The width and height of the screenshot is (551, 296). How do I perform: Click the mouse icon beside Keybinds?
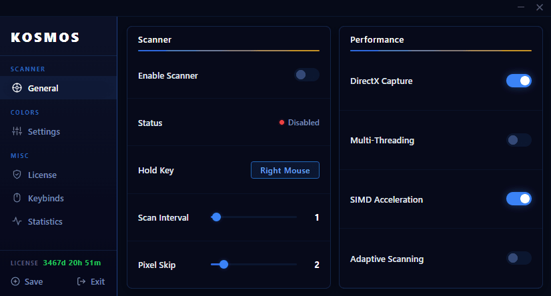pyautogui.click(x=17, y=198)
